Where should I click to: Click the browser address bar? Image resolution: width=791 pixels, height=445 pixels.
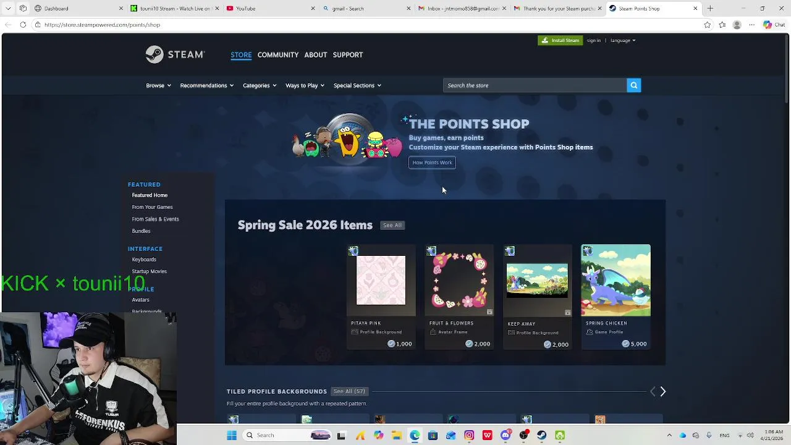click(x=371, y=25)
